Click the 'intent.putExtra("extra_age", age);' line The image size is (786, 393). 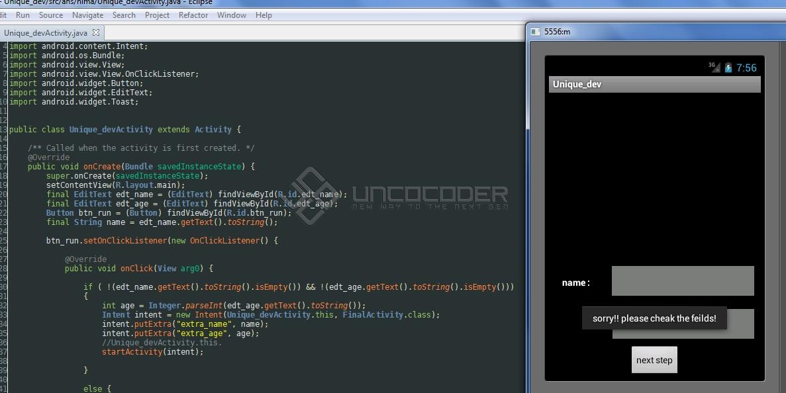coord(181,333)
